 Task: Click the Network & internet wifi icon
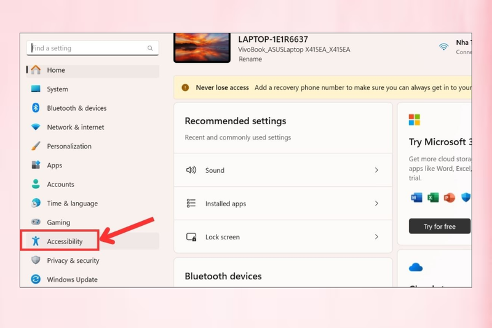point(36,127)
